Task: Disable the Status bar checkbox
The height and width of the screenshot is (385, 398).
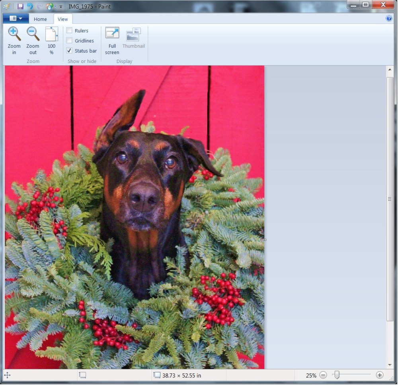Action: point(69,51)
